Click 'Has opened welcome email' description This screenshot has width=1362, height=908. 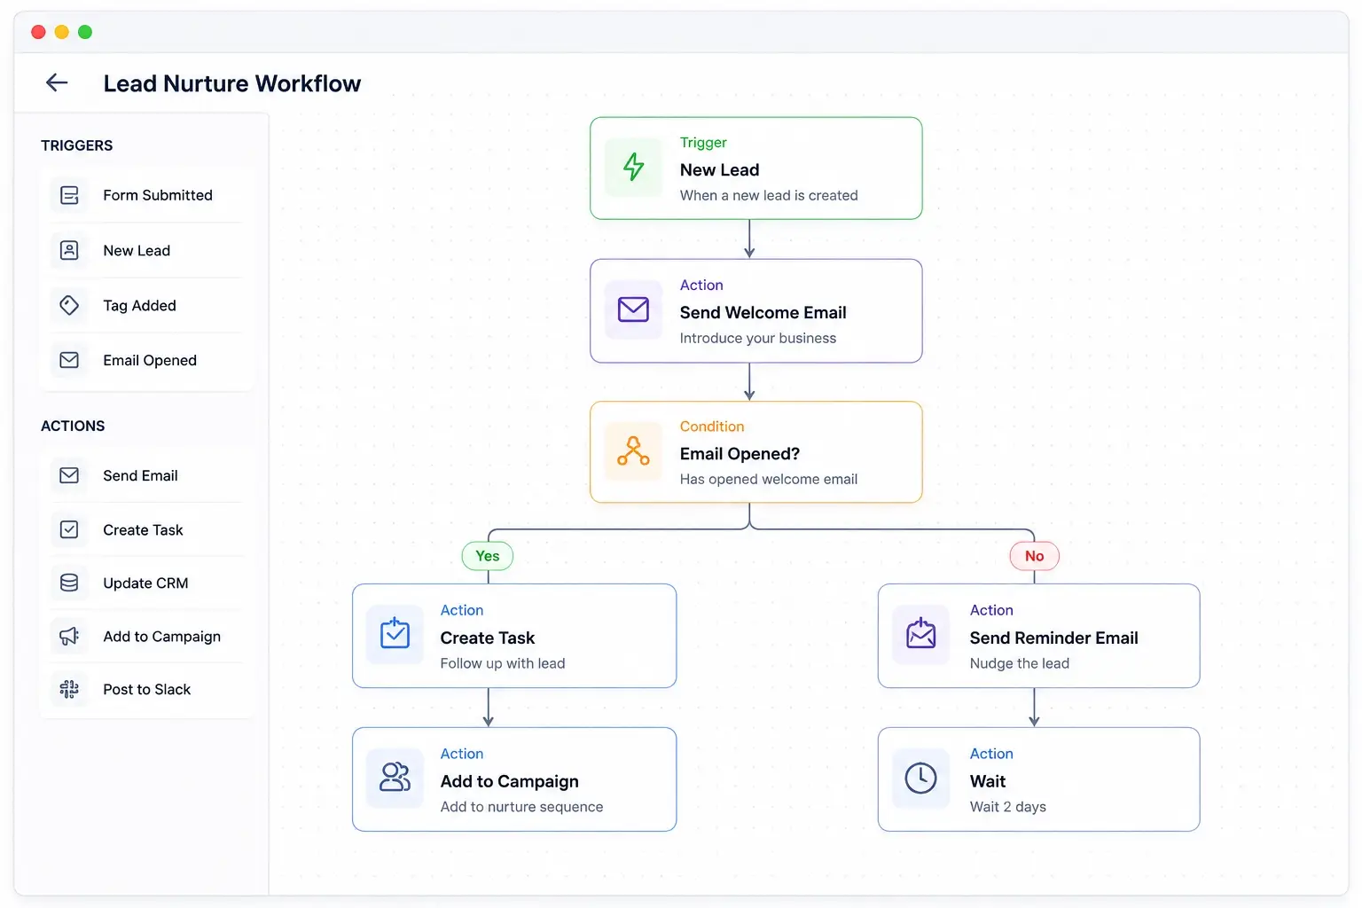point(768,479)
